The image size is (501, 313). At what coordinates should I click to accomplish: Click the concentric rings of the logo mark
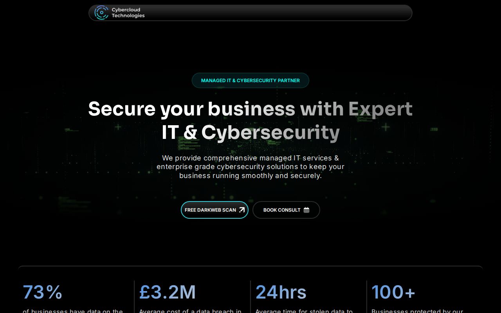[101, 13]
